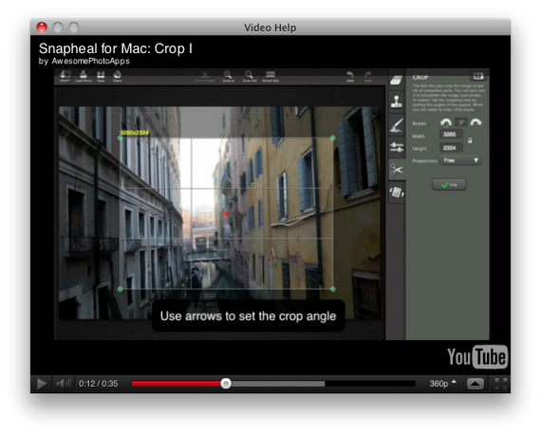Click the Height field showing 2324
Screen dimensions: 541x435
coord(451,148)
